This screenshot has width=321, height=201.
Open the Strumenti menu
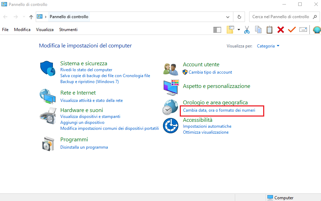click(x=68, y=30)
